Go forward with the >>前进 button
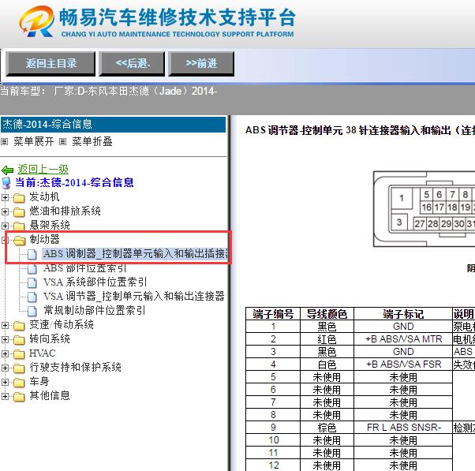Screen dimensions: 475x471 click(201, 64)
